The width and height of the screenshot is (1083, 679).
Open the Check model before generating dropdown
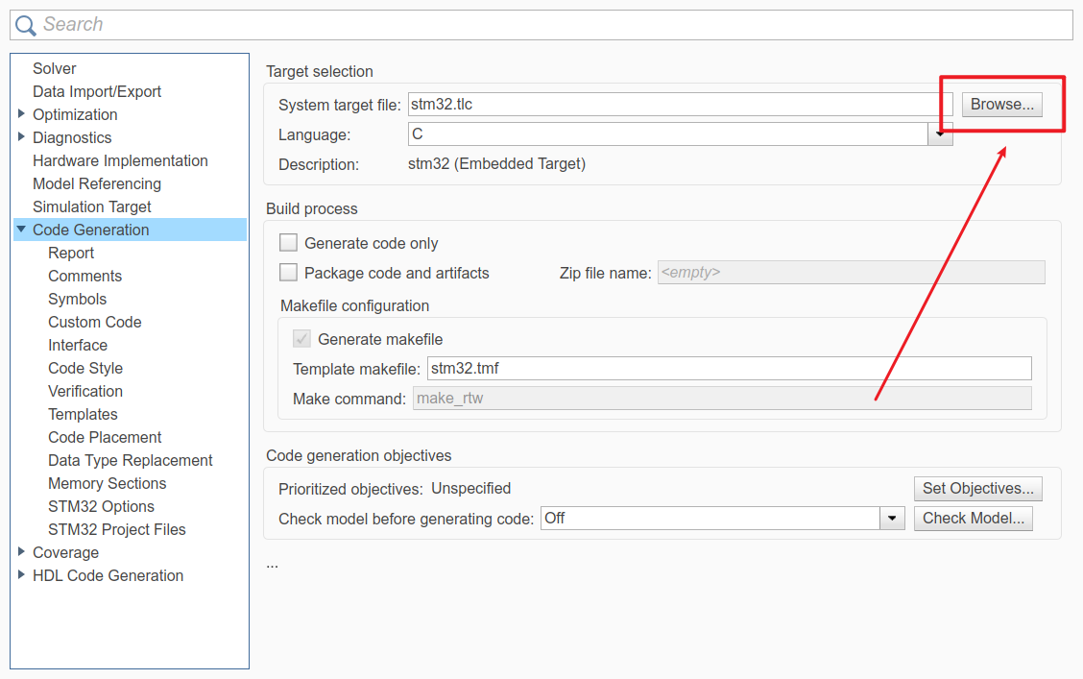point(893,519)
